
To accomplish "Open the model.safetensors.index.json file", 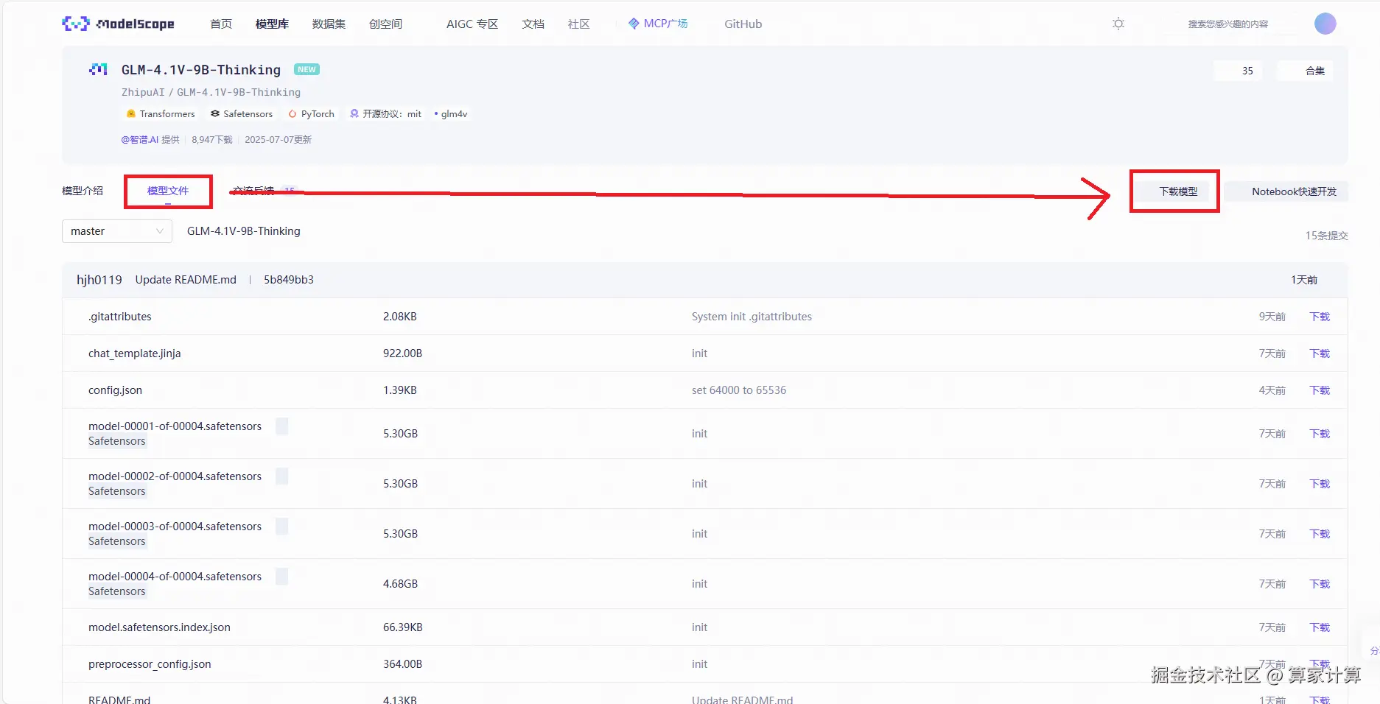I will (x=159, y=627).
